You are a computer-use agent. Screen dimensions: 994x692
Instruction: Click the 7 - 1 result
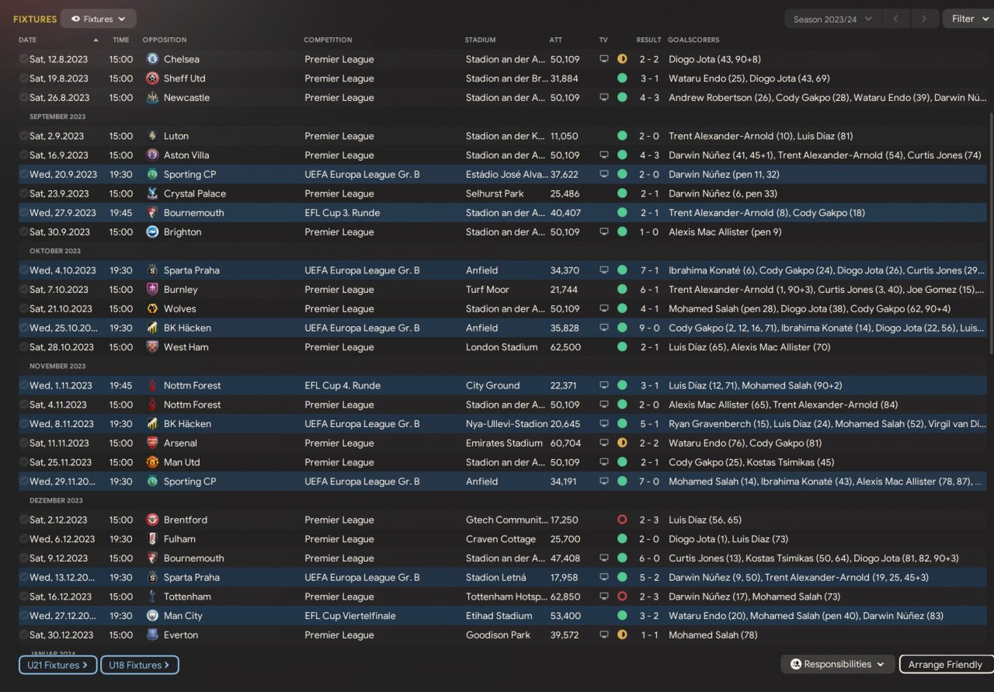coord(649,270)
